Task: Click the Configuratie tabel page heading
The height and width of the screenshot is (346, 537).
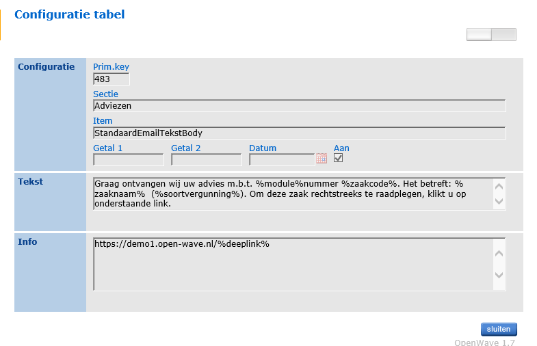Action: pyautogui.click(x=70, y=14)
